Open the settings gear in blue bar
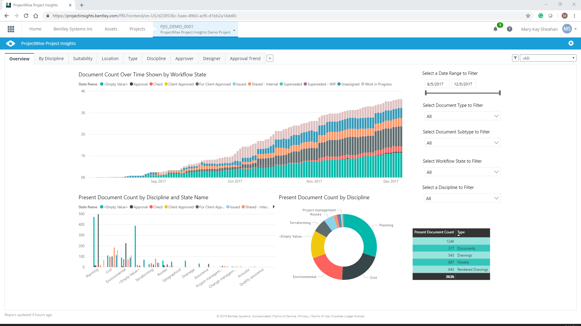 [571, 43]
